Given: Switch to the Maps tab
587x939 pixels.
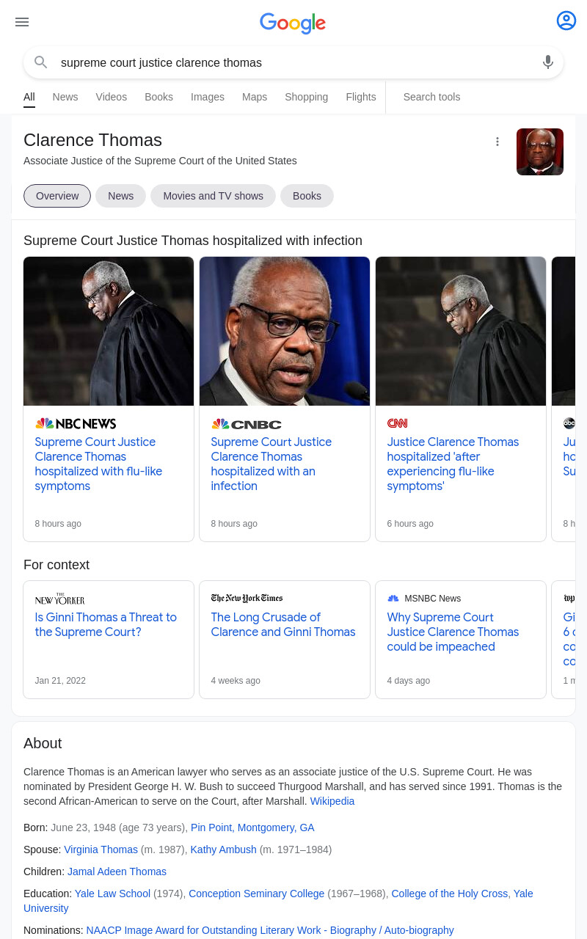Looking at the screenshot, I should point(255,97).
